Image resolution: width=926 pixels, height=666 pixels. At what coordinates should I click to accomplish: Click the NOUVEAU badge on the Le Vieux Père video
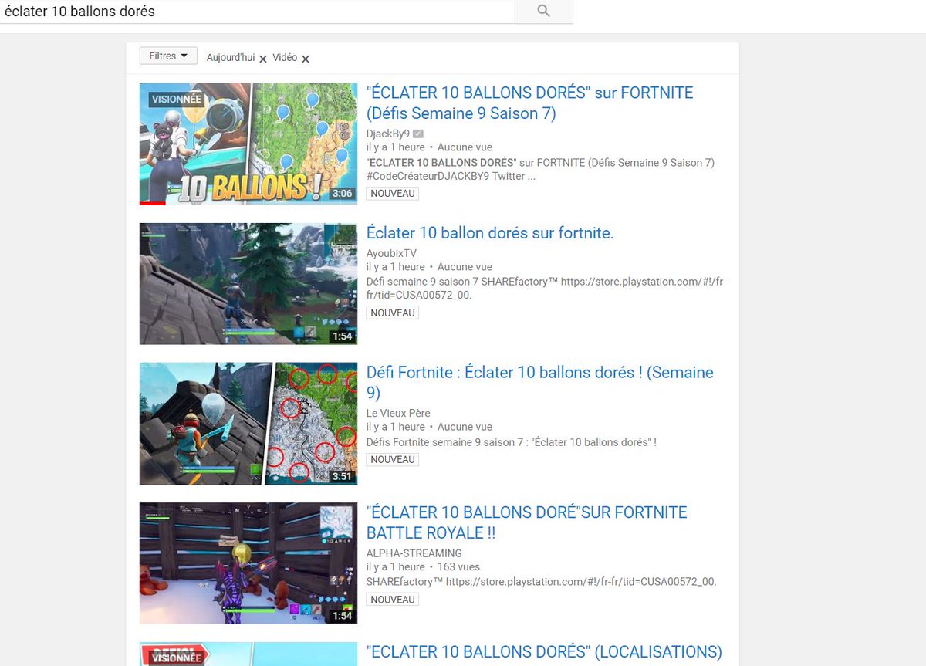[393, 459]
